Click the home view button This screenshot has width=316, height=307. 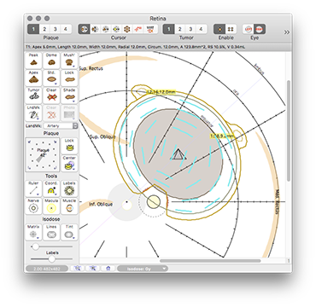108,269
